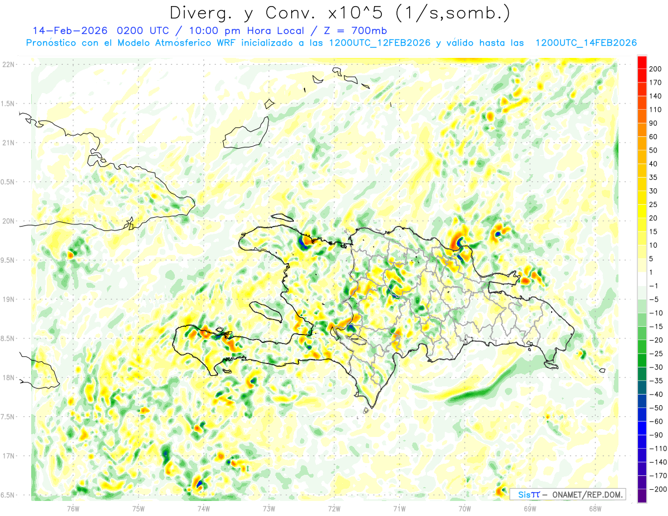Click the -90 colorbar label

click(x=656, y=435)
